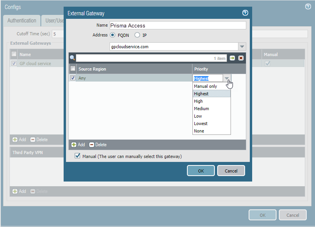This screenshot has height=227, width=315.
Task: Choose Highest in the priority list
Action: pyautogui.click(x=212, y=94)
